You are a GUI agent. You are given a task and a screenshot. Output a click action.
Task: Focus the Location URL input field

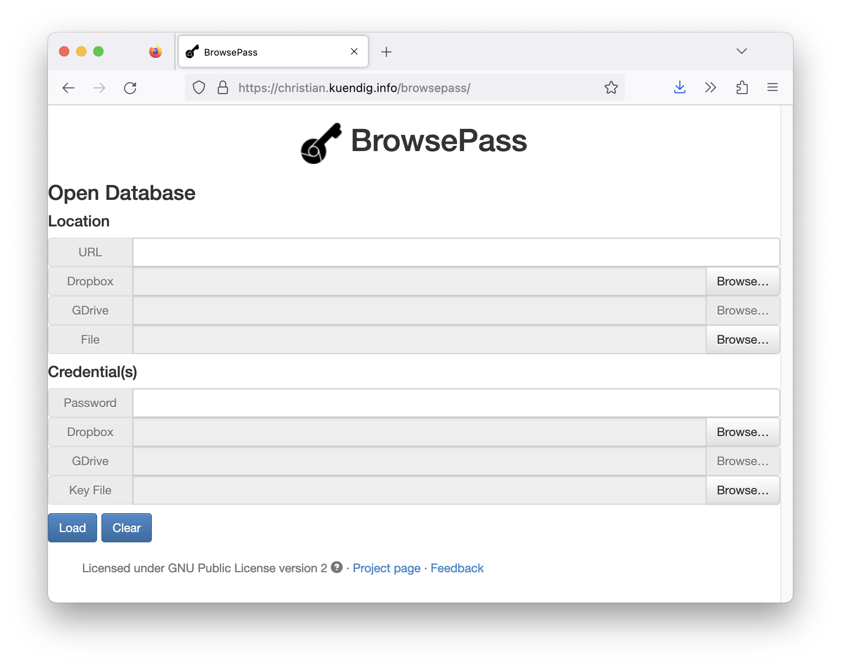pos(456,252)
